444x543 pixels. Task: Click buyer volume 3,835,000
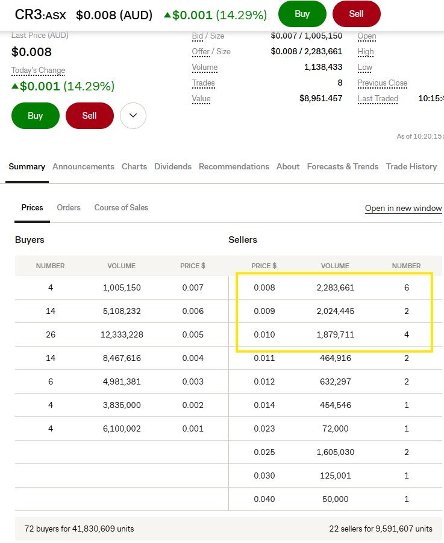(x=122, y=405)
